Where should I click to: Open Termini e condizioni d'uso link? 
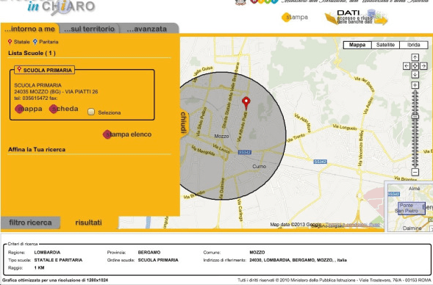353,225
